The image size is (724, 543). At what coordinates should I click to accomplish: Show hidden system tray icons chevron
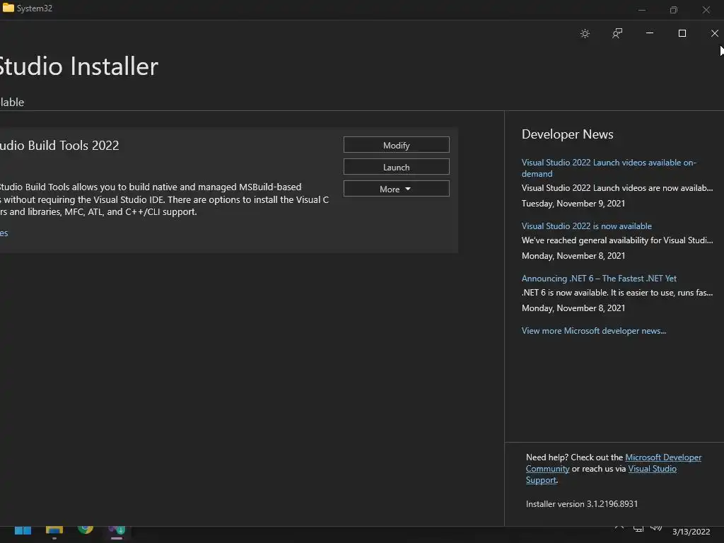pos(619,527)
